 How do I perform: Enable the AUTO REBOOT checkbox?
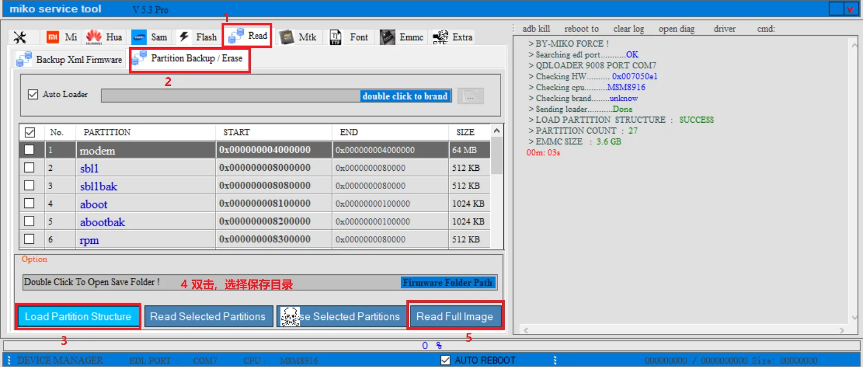[x=445, y=360]
